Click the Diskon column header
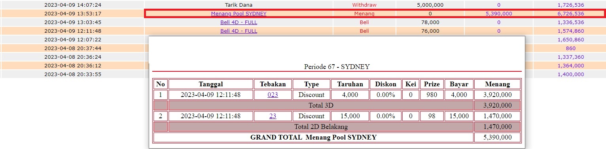This screenshot has width=606, height=149. [x=386, y=84]
